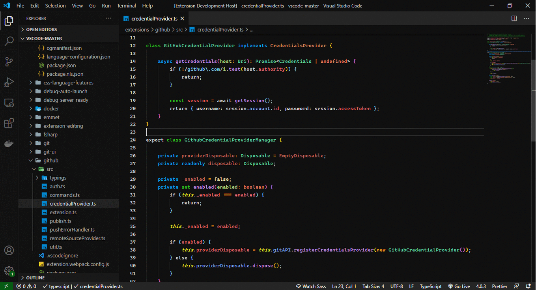Open notifications bell in the status bar
The height and width of the screenshot is (290, 536).
528,286
